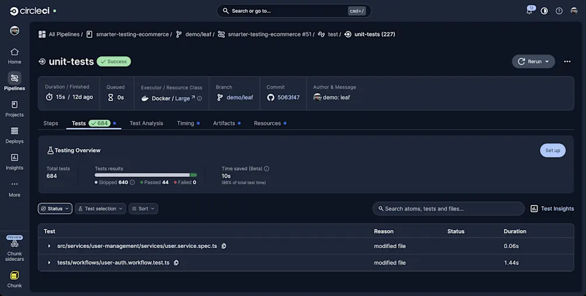Open the three-dot job options menu
This screenshot has height=296, width=586.
click(567, 61)
